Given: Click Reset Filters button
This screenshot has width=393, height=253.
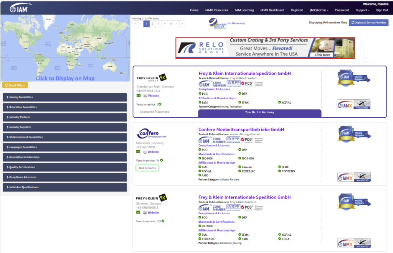Looking at the screenshot, I should click(x=15, y=85).
